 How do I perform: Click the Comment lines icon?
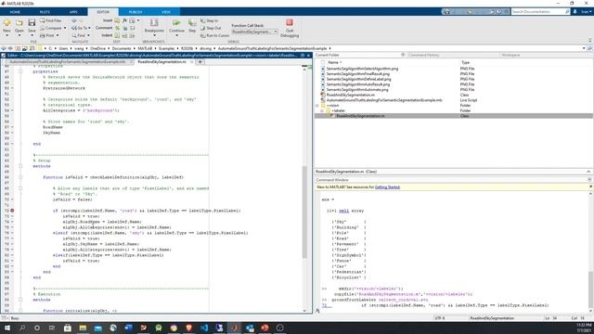pos(117,28)
